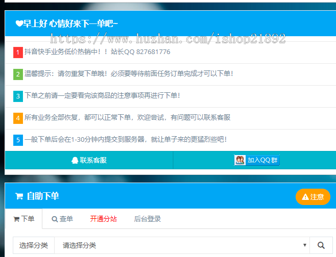
Task: Click the two-person avatar icon on 加入QQ群
Action: [240, 160]
